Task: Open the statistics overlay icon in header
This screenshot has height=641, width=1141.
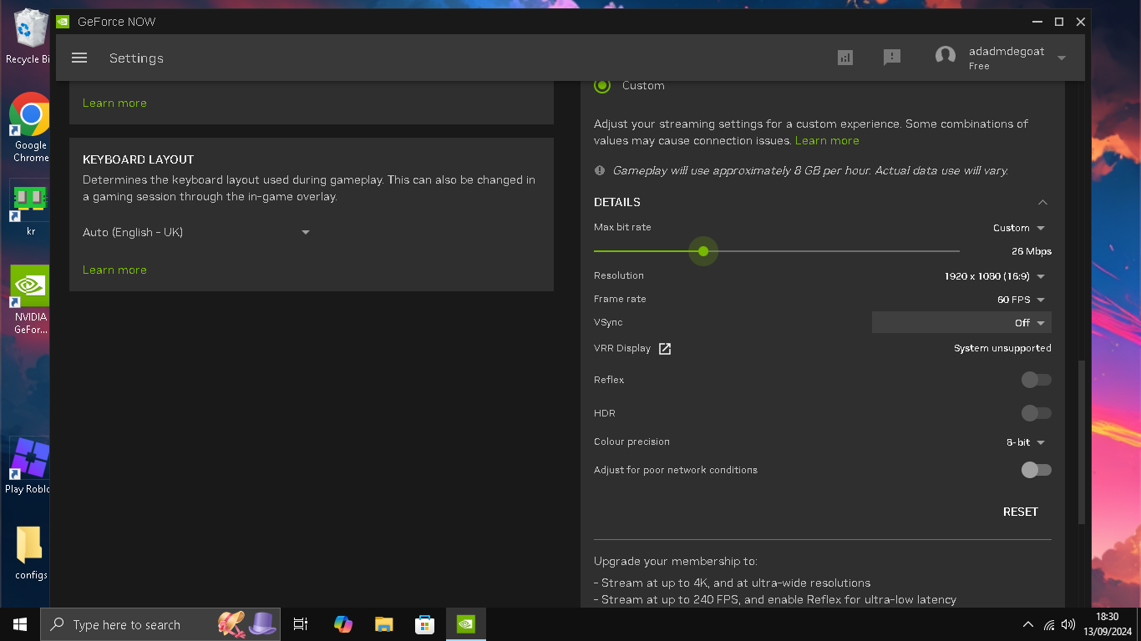Action: 845,58
